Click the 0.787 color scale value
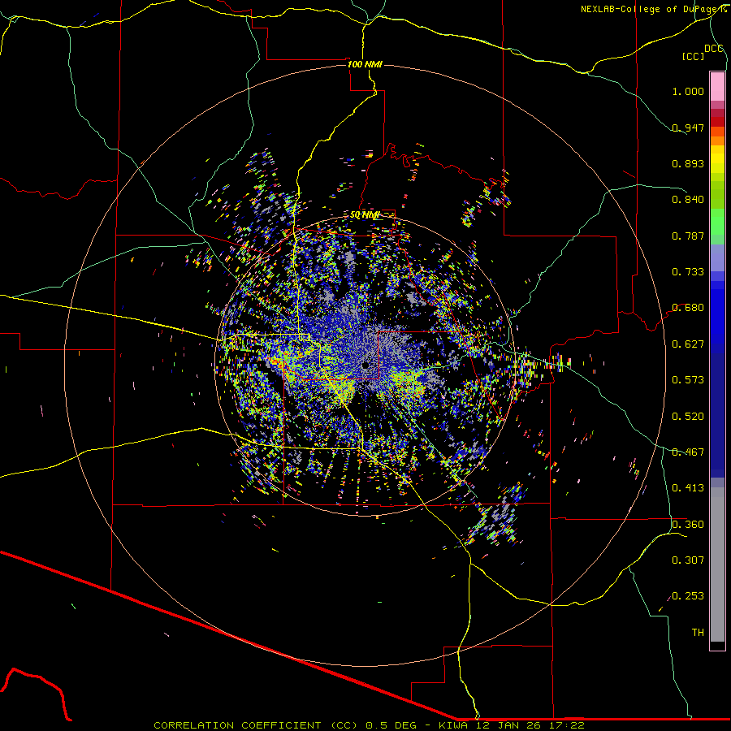 (x=688, y=236)
